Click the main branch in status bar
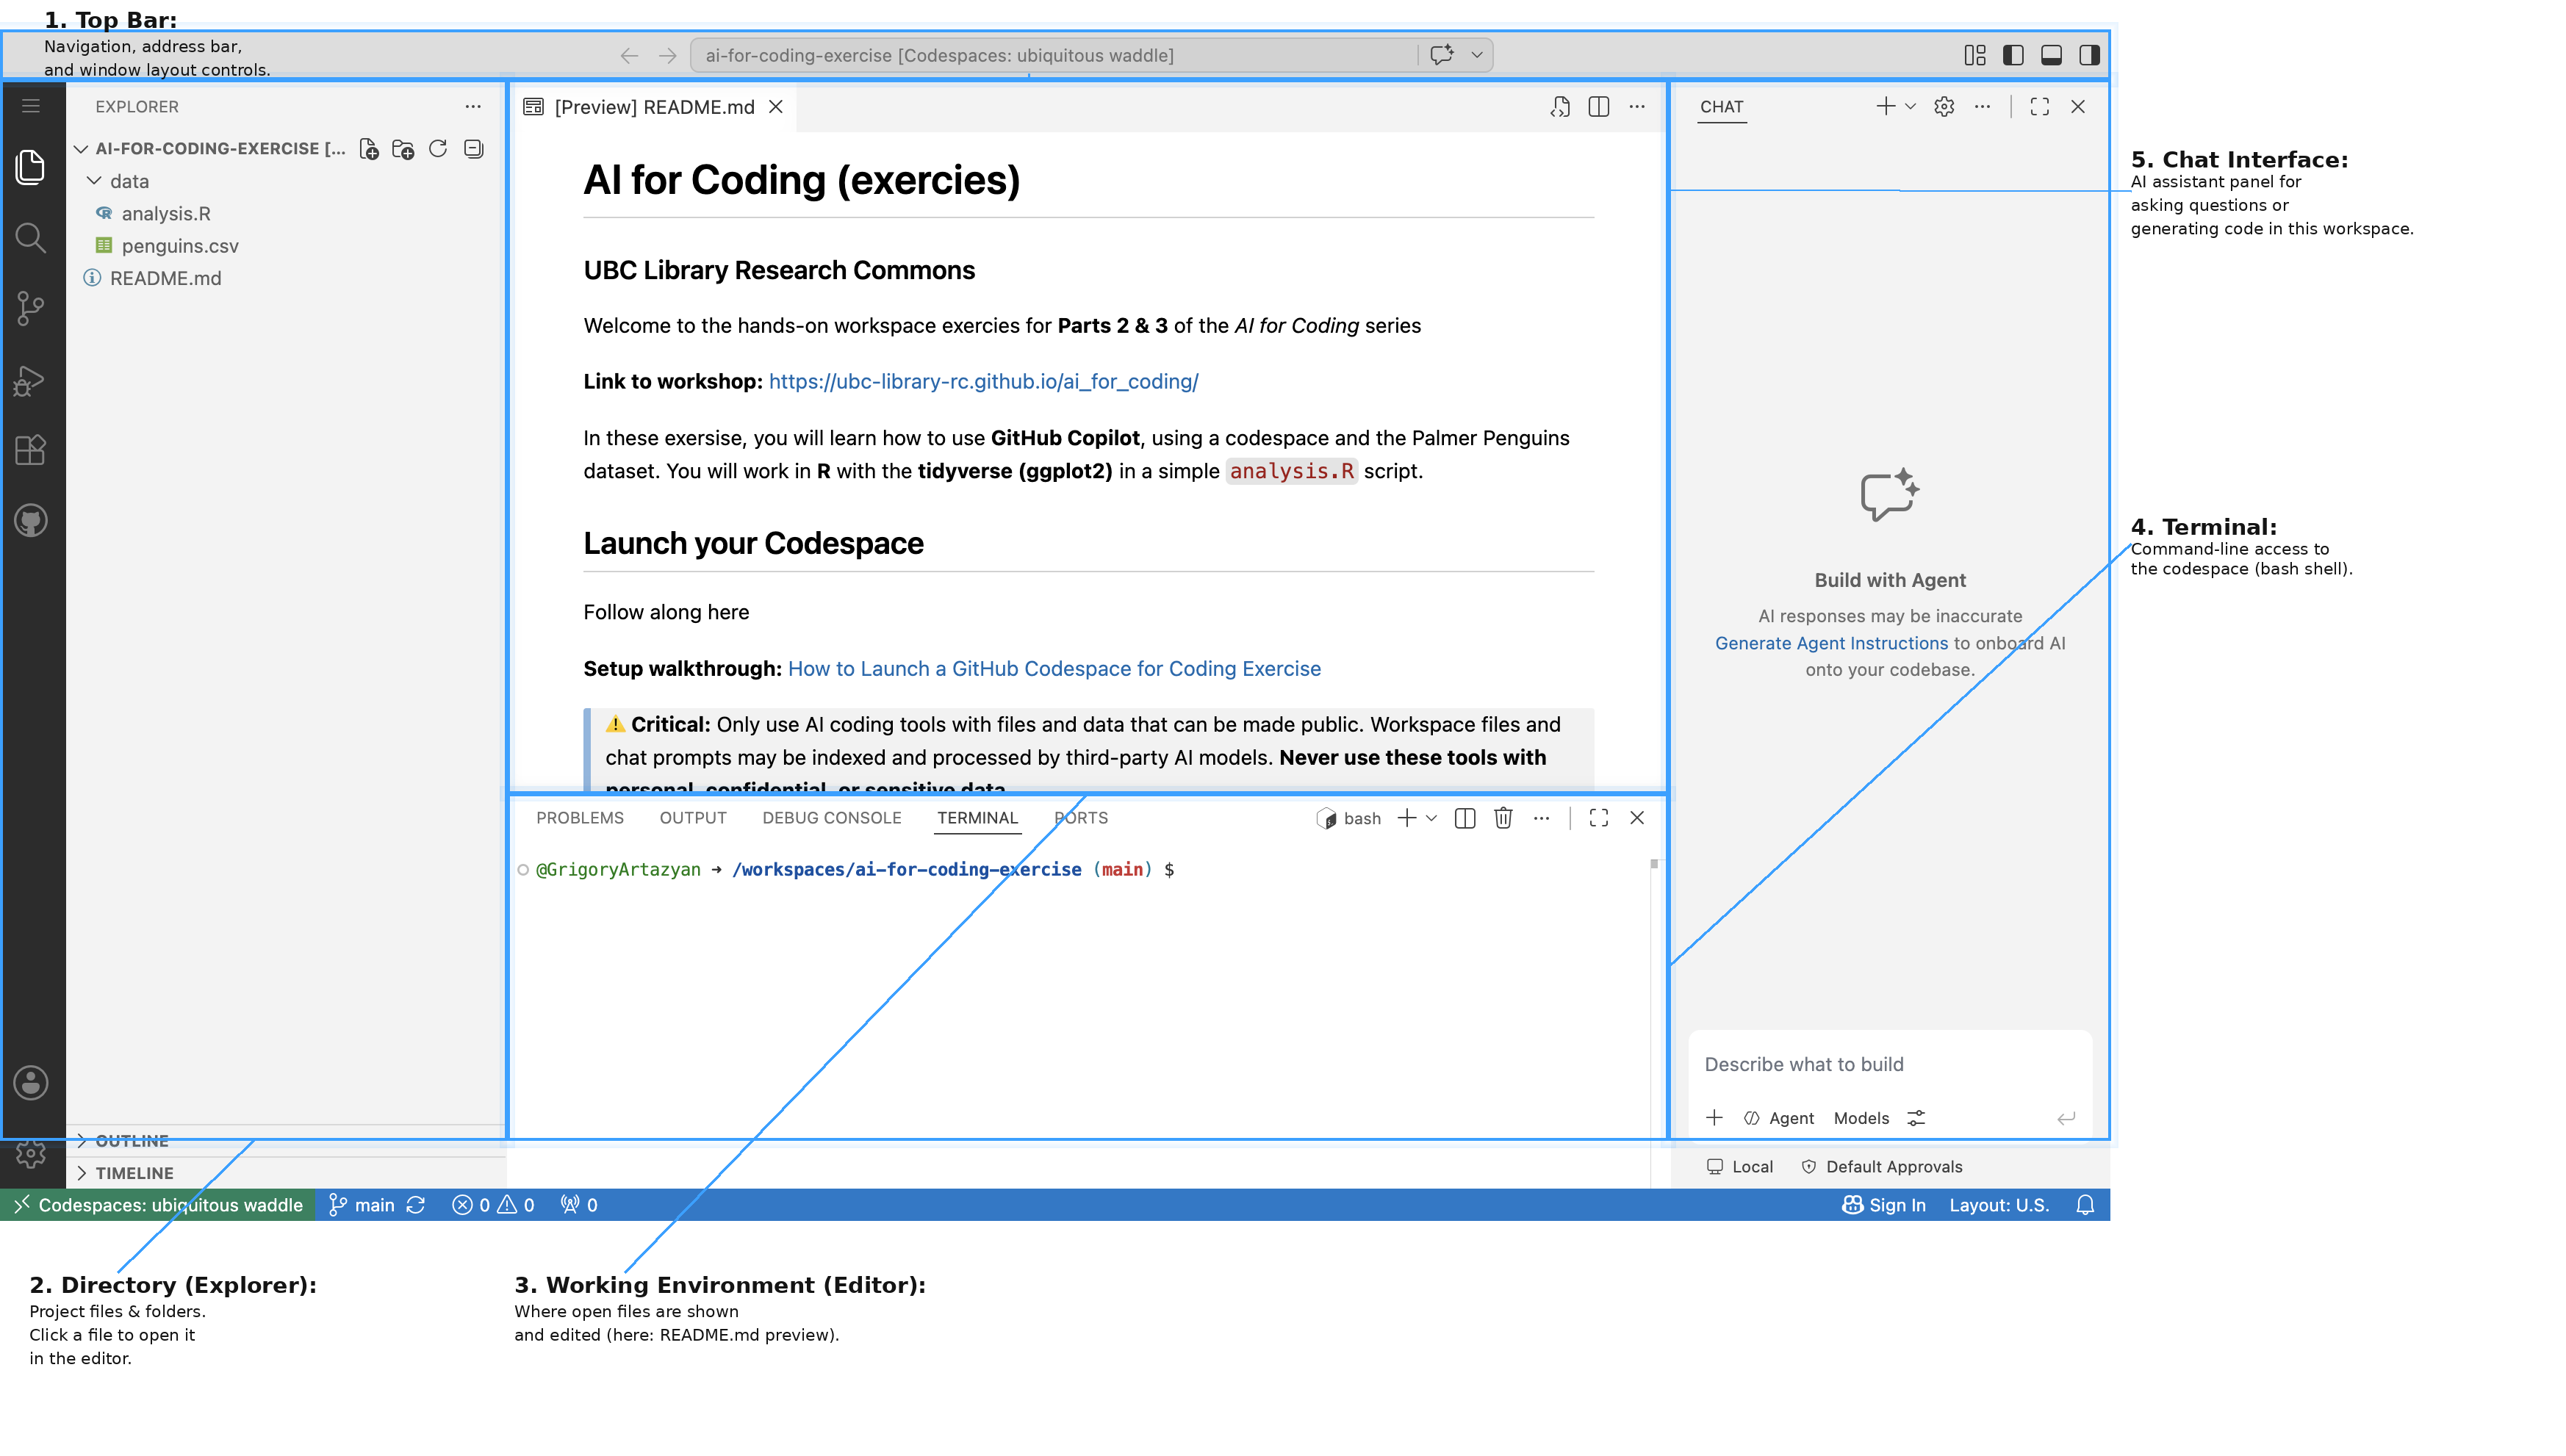Viewport: 2566px width, 1456px height. coord(362,1205)
